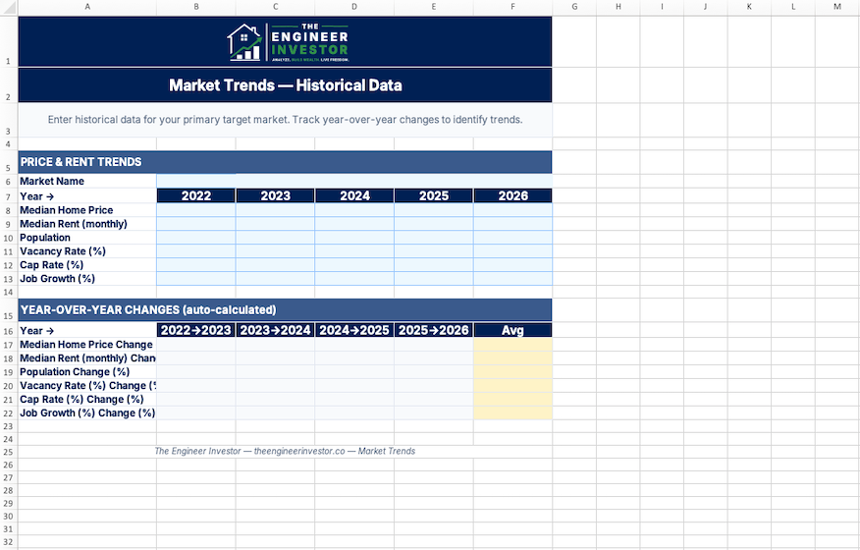Click the Avg column header cell

tap(512, 330)
